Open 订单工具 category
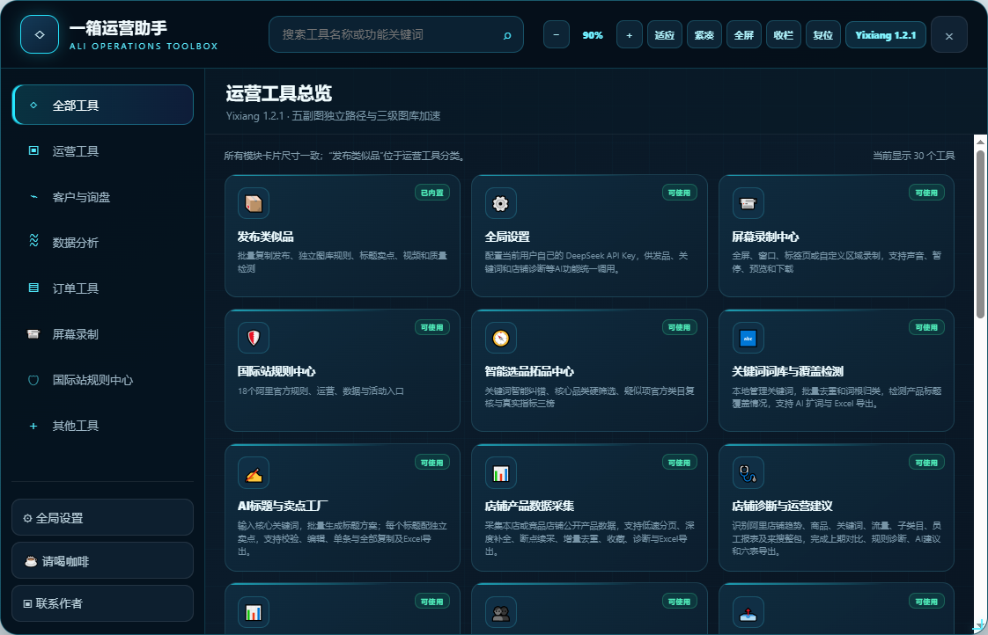 click(103, 288)
